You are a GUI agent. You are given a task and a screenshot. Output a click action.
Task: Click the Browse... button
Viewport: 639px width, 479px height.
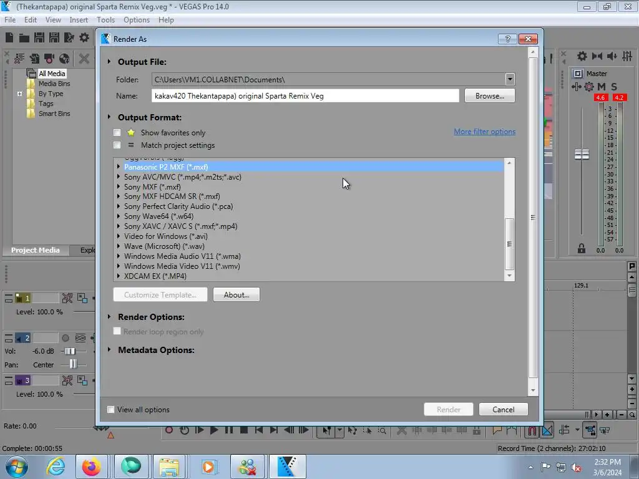click(489, 96)
